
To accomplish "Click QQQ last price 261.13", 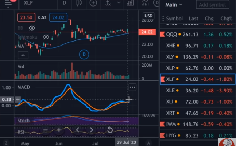I will point(190,35).
